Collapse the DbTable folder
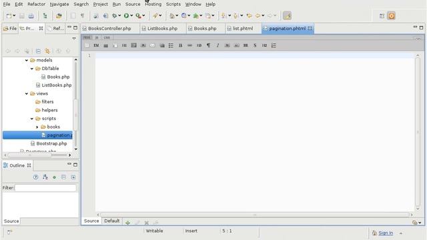The width and height of the screenshot is (427, 240). [32, 69]
